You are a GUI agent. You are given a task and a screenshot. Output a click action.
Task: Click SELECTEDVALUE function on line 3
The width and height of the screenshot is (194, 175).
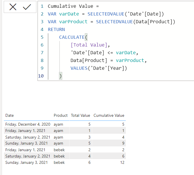pyautogui.click(x=114, y=22)
